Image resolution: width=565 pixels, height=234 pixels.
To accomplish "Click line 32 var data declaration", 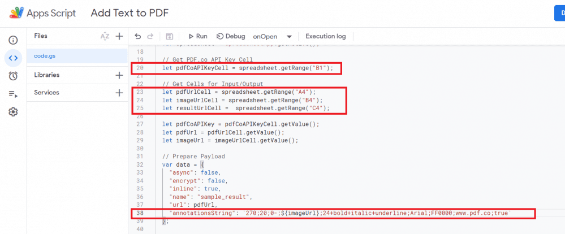I will tap(183, 164).
